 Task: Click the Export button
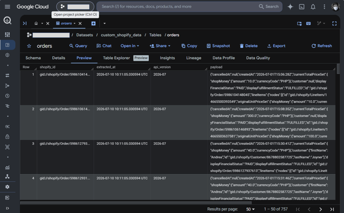click(276, 46)
